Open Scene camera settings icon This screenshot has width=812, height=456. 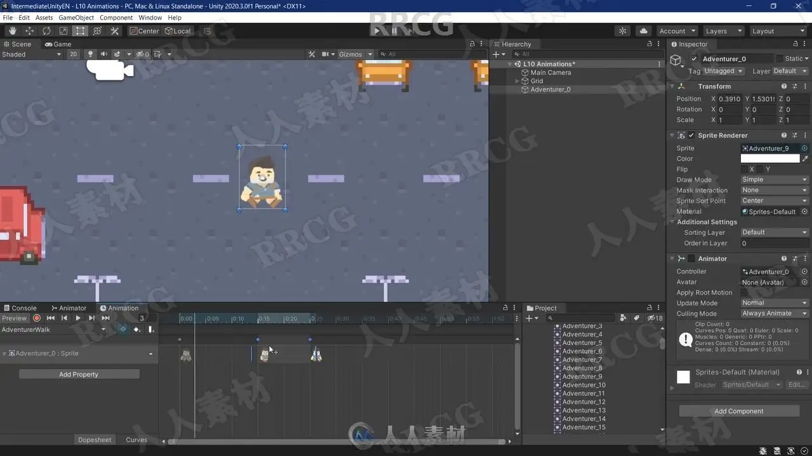(326, 54)
